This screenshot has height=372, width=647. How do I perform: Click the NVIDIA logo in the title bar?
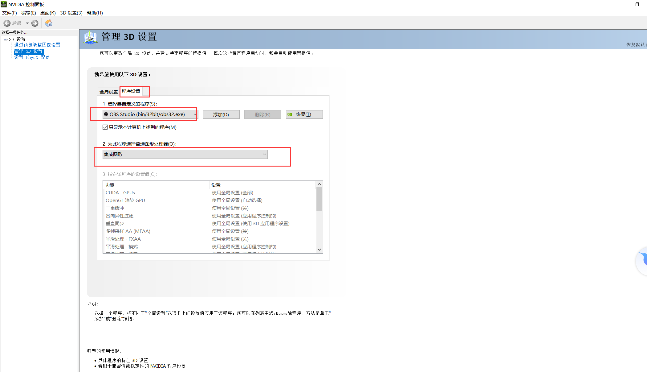click(x=3, y=4)
